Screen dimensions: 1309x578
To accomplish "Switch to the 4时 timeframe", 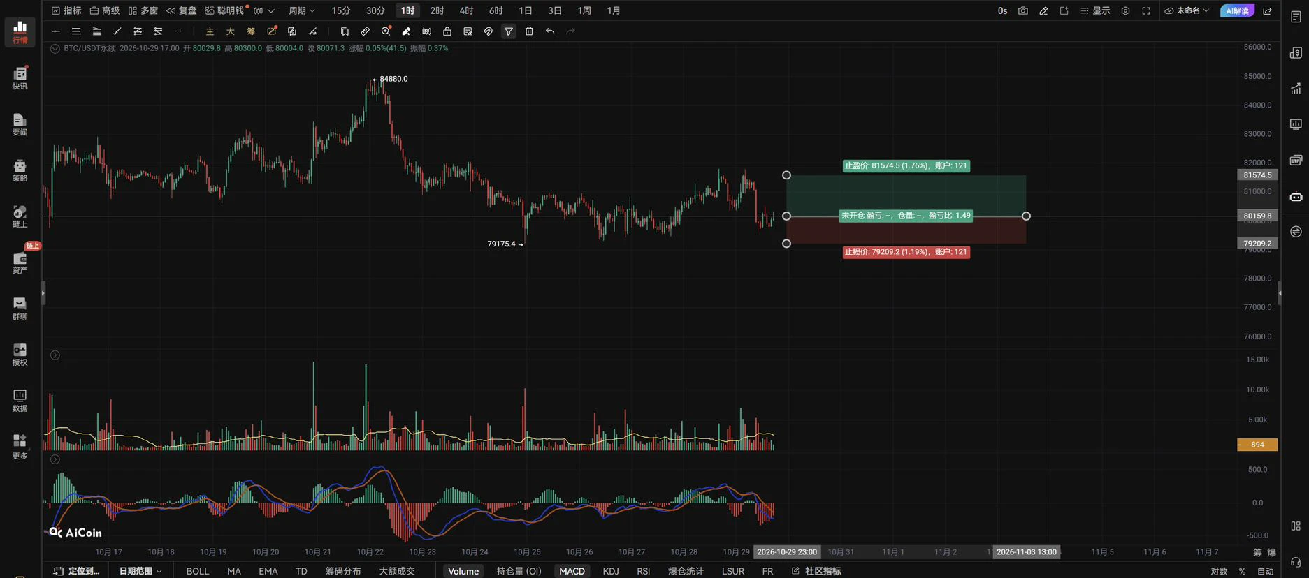I will tap(466, 10).
